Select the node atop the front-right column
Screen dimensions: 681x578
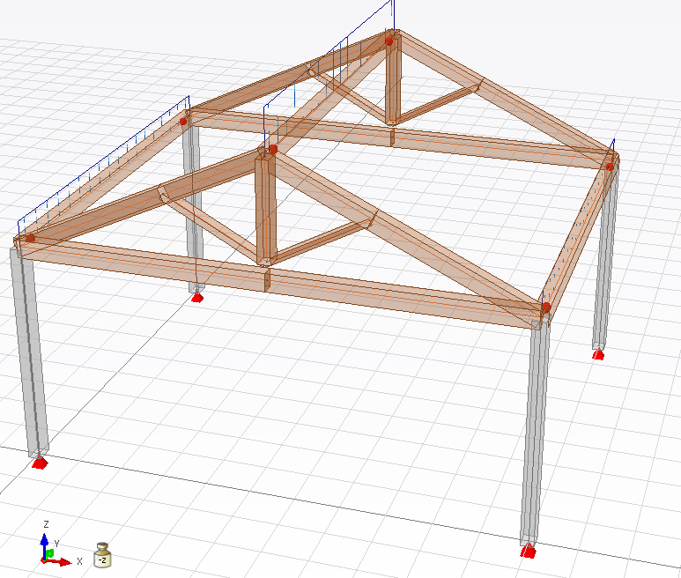point(546,308)
